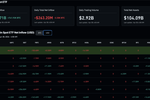Viewport: 150px width, 100px height.
Task: Select the +5.80M BRRR cell
Action: pos(98,89)
